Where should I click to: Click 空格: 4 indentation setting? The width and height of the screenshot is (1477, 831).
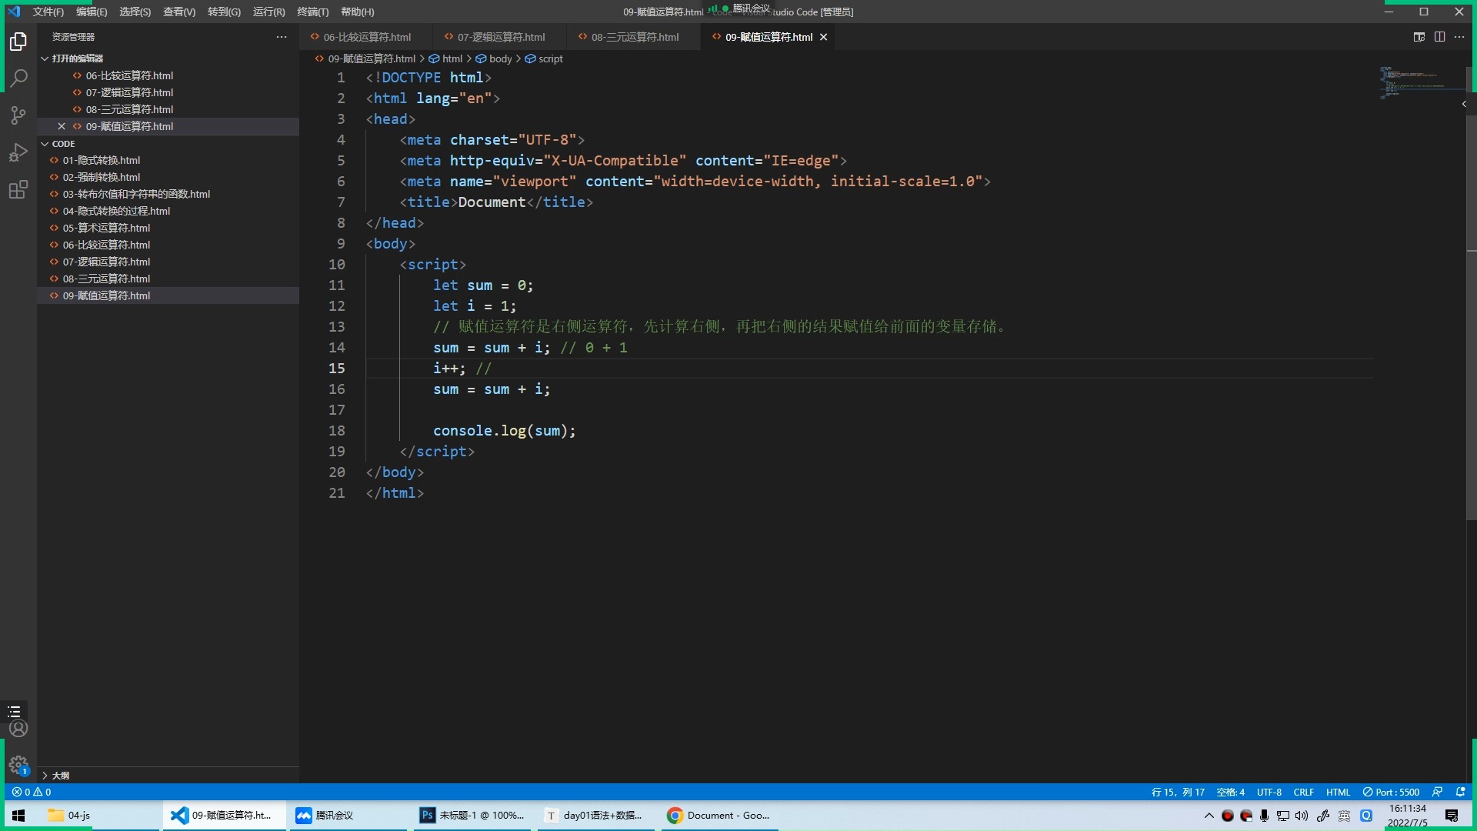pyautogui.click(x=1231, y=792)
